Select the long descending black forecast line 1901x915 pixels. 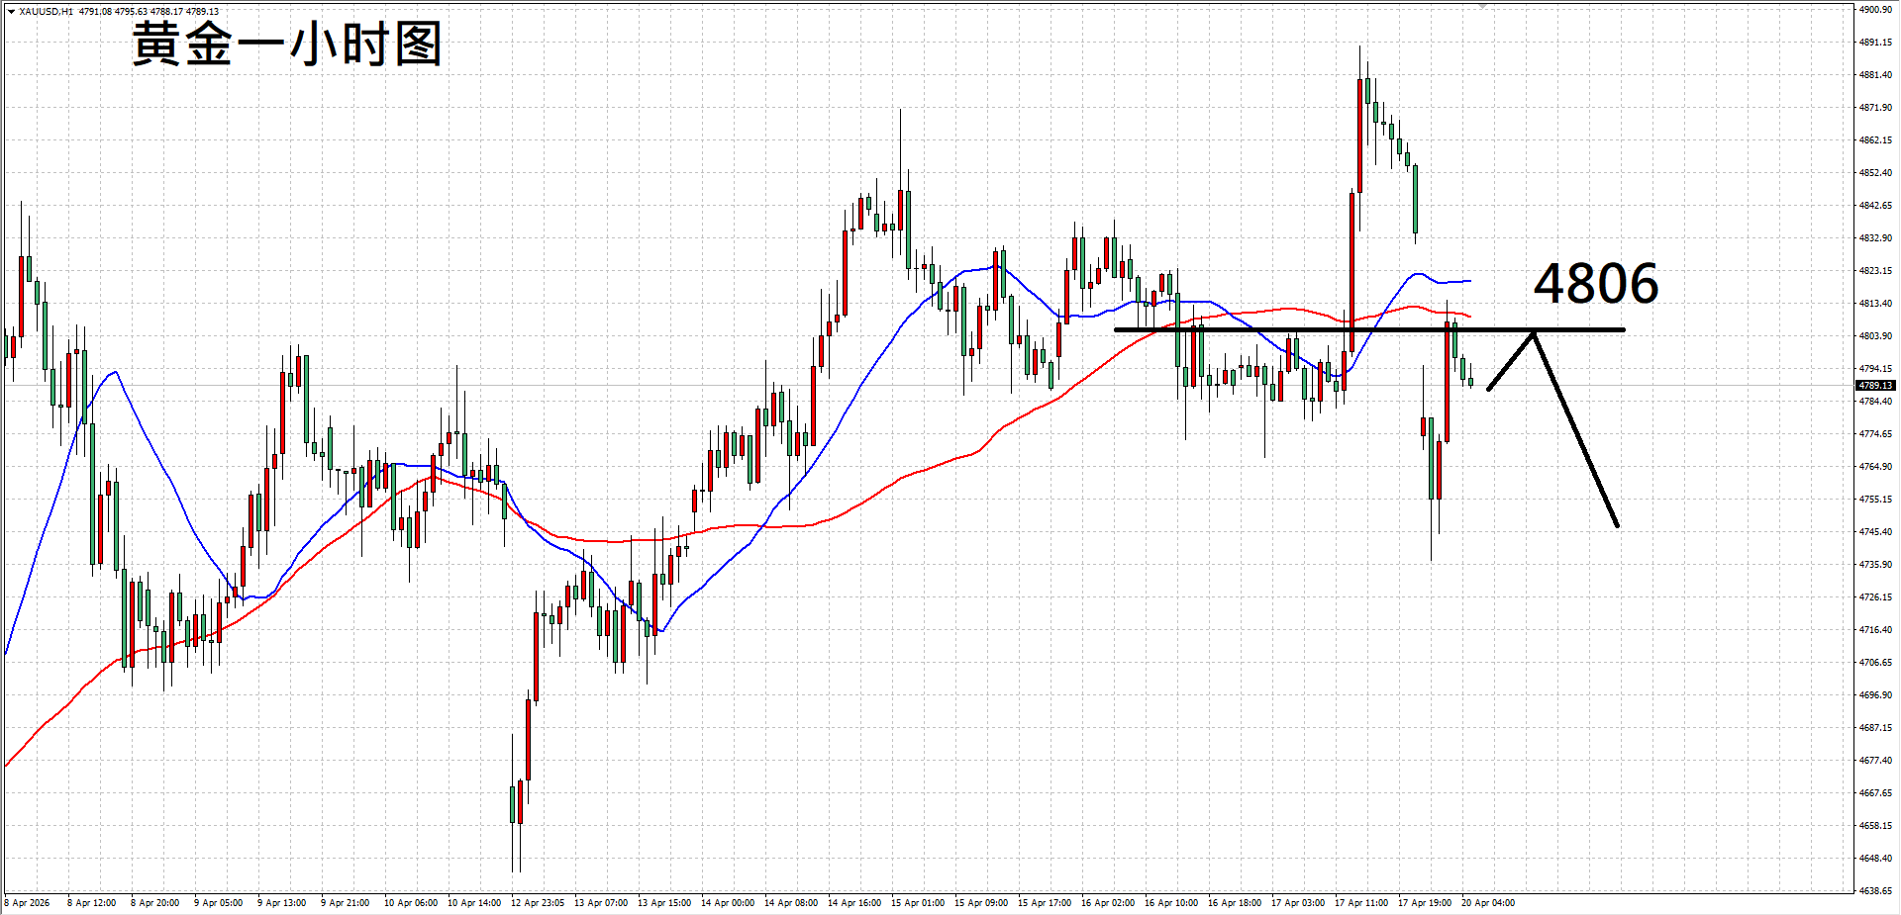[1576, 430]
